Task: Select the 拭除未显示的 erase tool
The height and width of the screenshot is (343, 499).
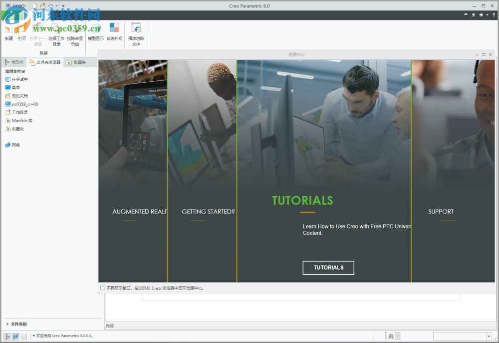Action: pyautogui.click(x=75, y=30)
